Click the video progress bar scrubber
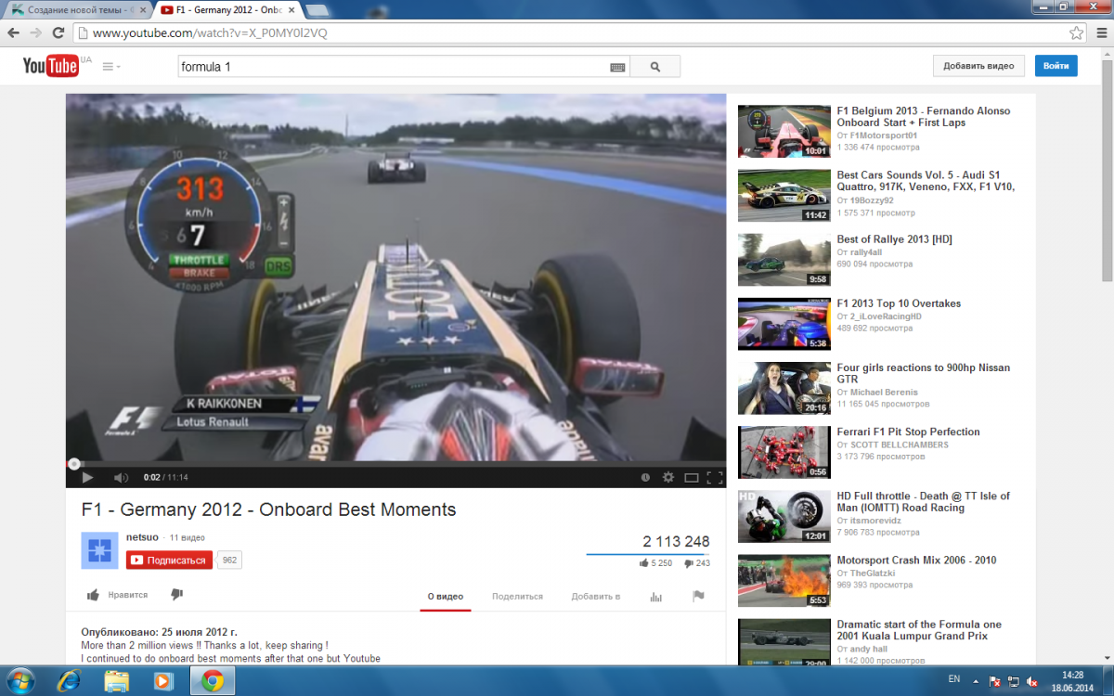Image resolution: width=1114 pixels, height=696 pixels. [73, 464]
